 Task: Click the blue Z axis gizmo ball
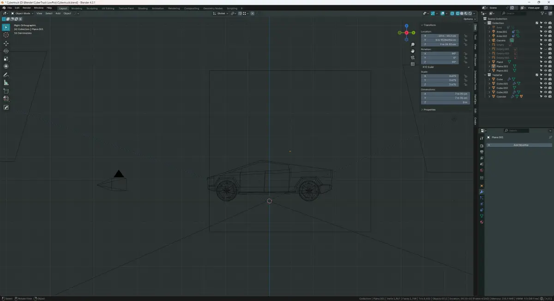(x=406, y=26)
